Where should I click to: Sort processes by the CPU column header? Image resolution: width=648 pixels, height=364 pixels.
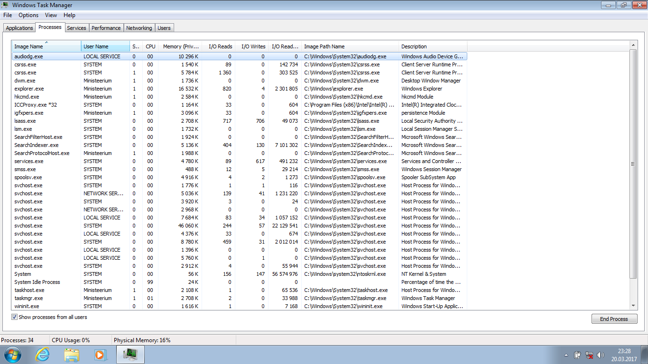150,46
